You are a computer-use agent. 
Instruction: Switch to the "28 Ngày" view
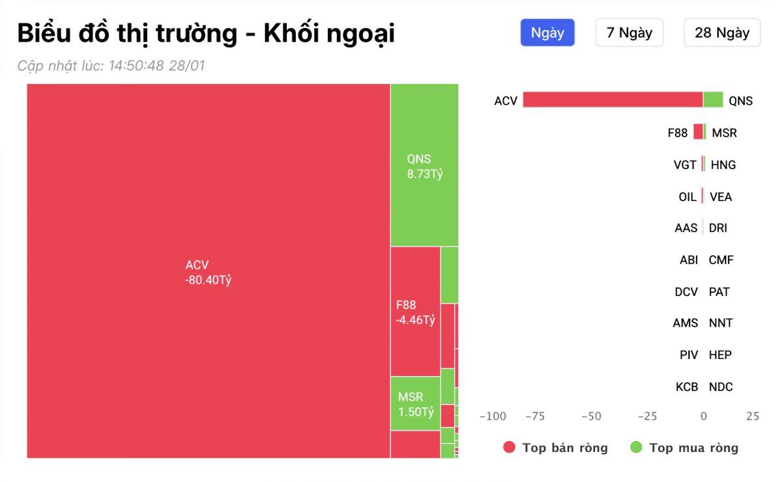coord(721,33)
